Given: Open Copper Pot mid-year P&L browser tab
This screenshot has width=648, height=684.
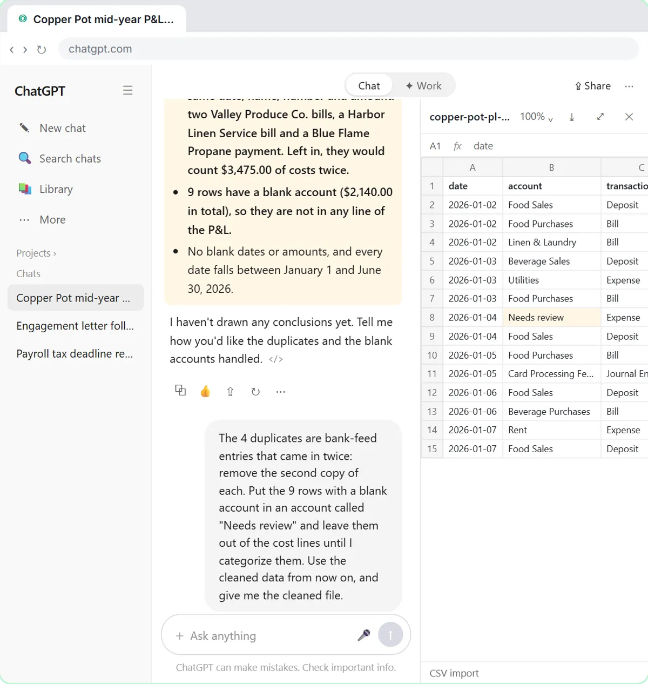Looking at the screenshot, I should [97, 19].
